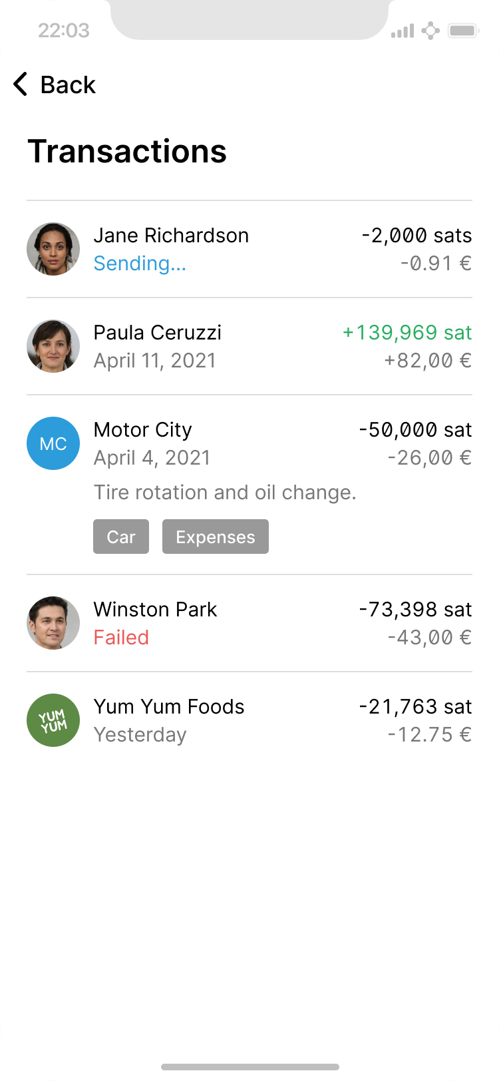
Task: Select the blue MC avatar icon
Action: pos(53,443)
